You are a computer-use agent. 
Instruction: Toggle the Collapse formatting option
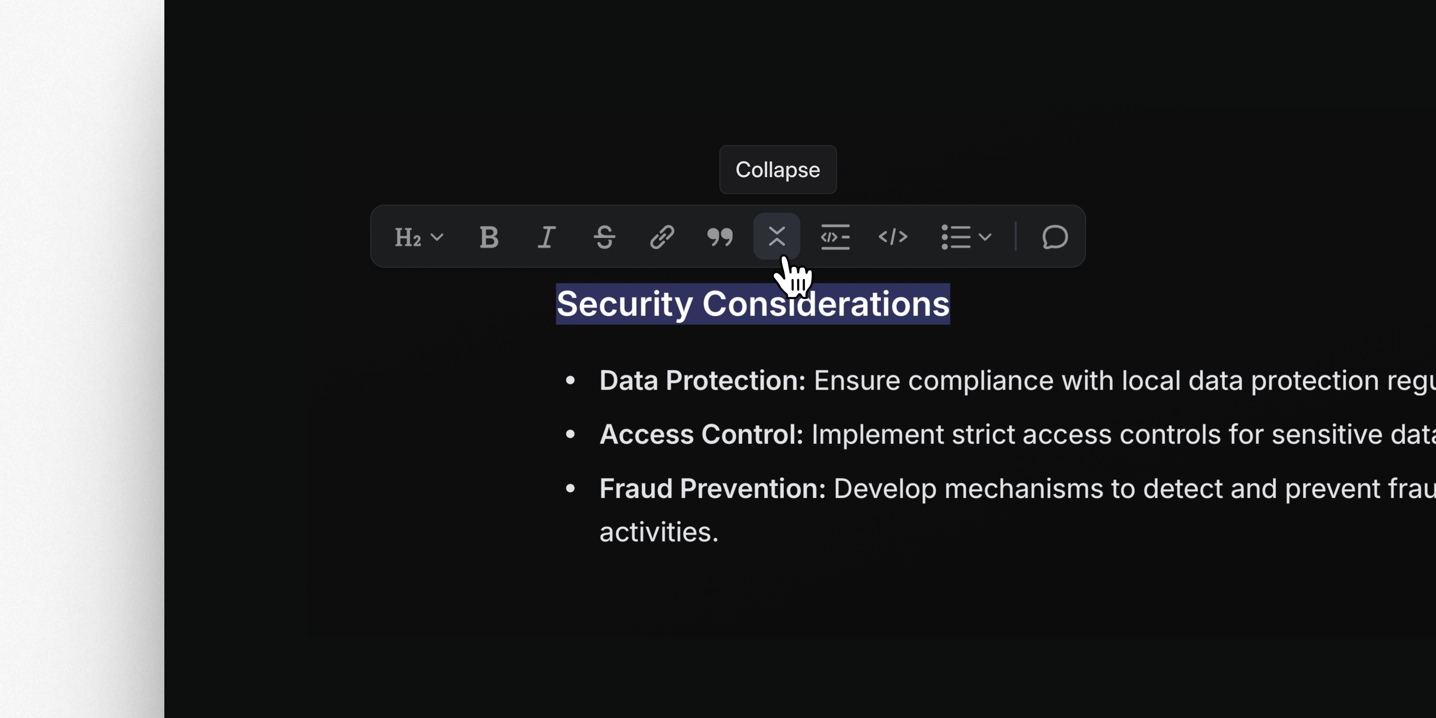778,237
